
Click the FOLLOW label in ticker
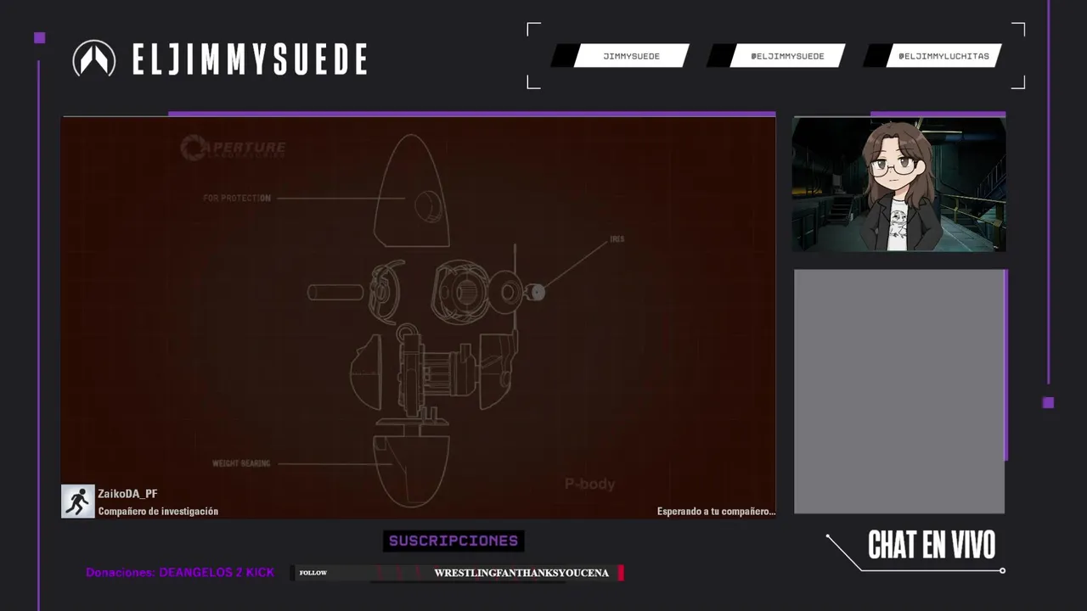313,573
